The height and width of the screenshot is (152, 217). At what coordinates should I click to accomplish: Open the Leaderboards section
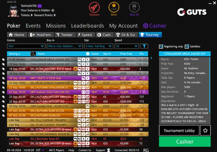click(87, 26)
